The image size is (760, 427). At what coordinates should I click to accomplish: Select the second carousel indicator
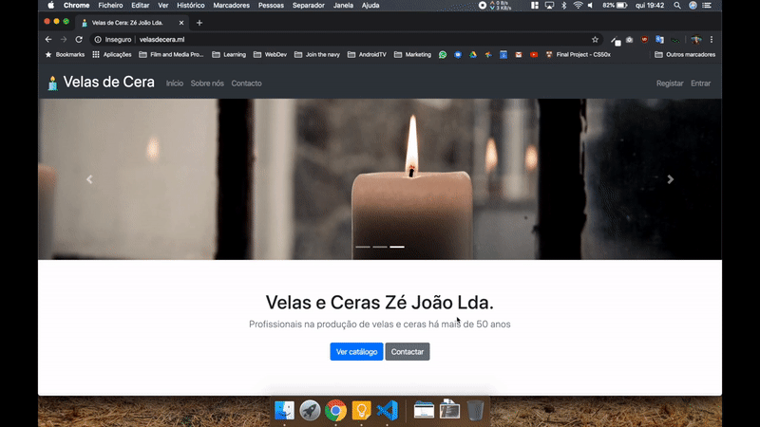[380, 247]
